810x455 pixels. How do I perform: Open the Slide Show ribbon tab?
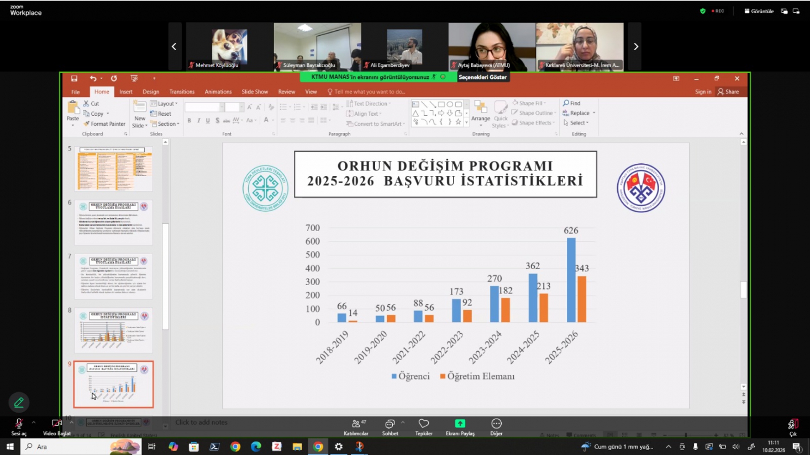(254, 92)
